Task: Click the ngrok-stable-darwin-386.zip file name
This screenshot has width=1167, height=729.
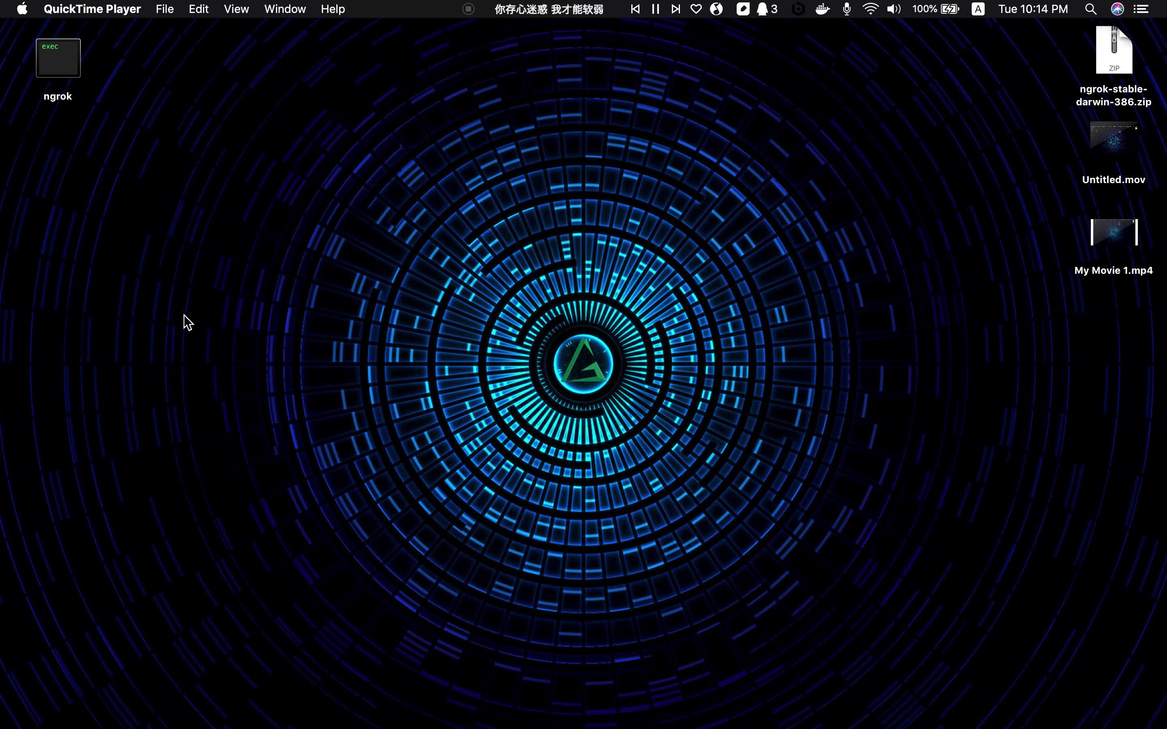Action: pos(1114,96)
